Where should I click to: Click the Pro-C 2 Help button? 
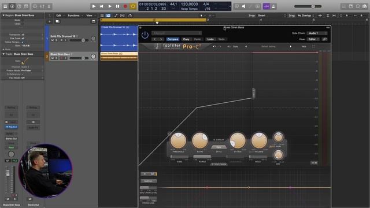tap(304, 46)
